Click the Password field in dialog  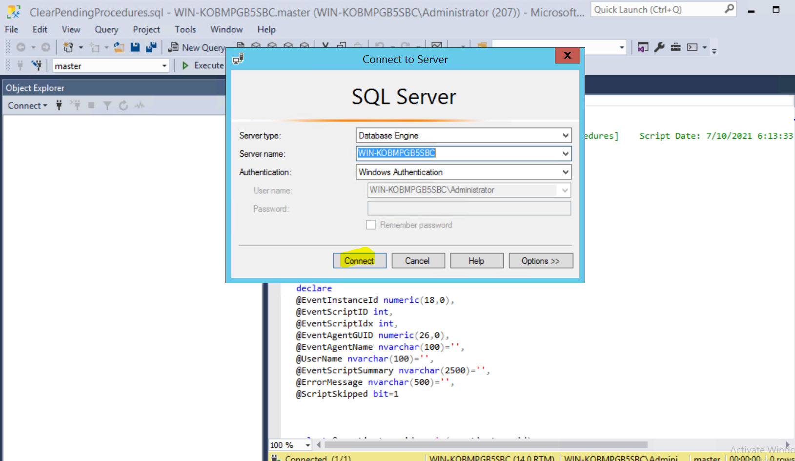click(x=469, y=209)
